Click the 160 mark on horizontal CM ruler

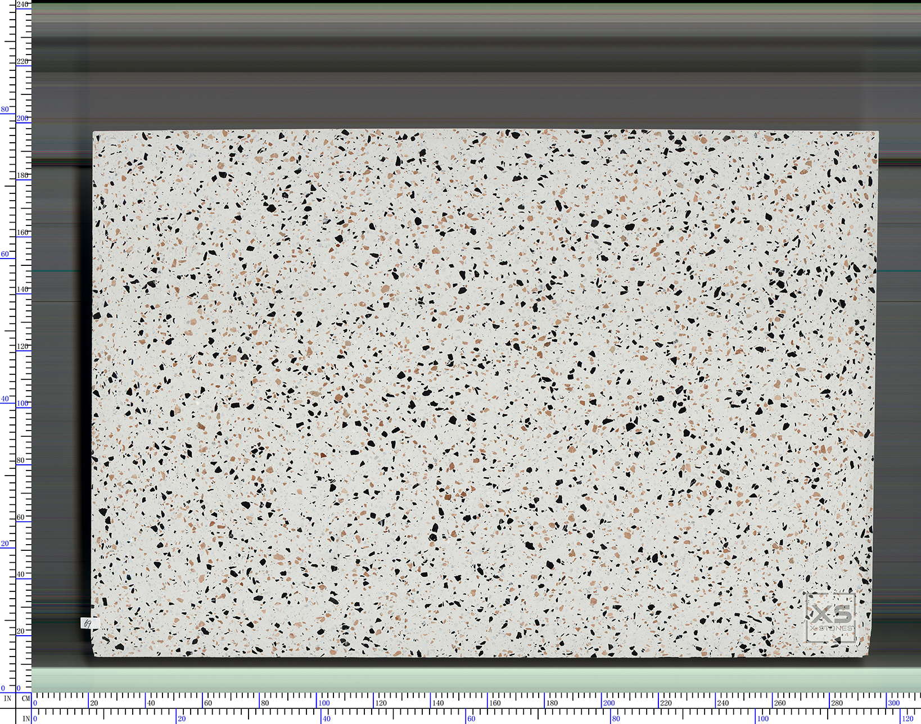click(x=495, y=703)
